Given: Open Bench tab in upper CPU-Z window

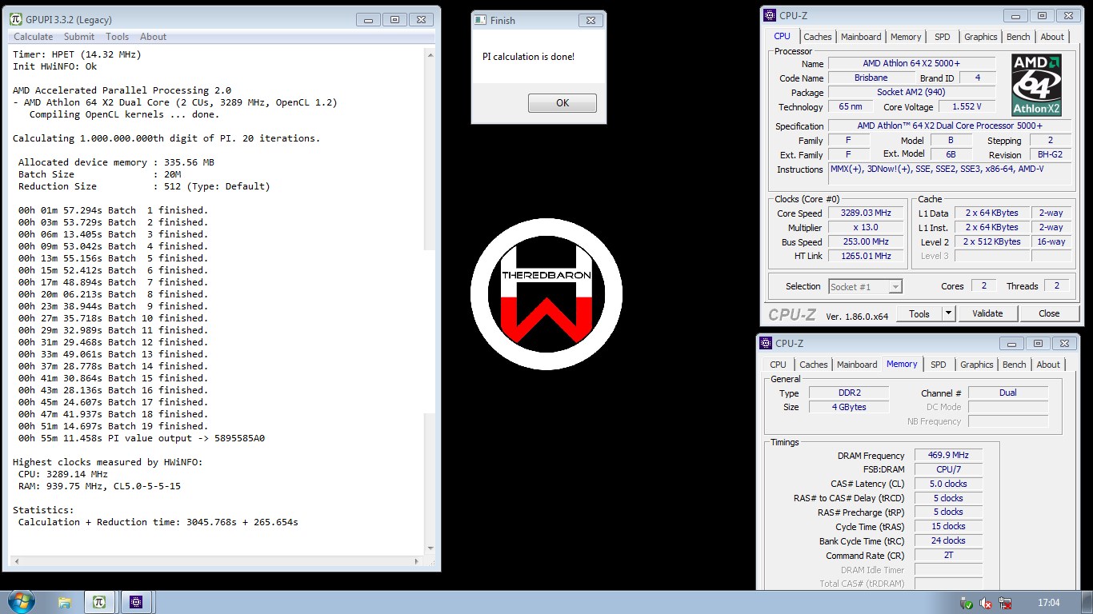Looking at the screenshot, I should 1018,37.
